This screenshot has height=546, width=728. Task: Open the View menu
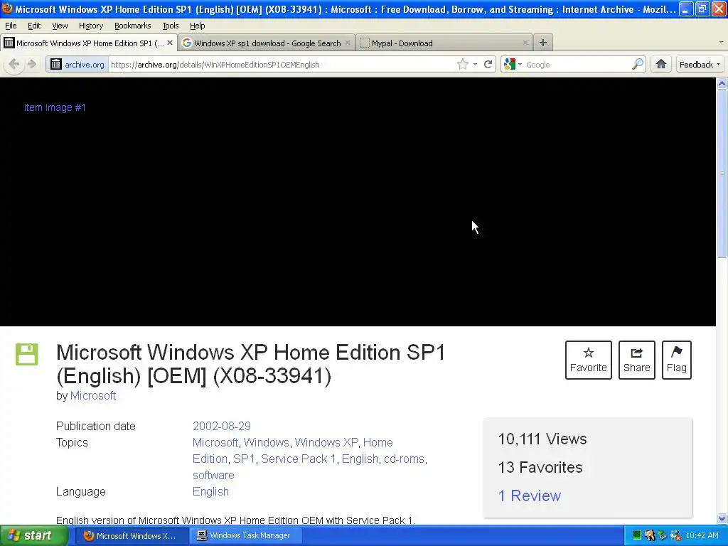pos(60,26)
